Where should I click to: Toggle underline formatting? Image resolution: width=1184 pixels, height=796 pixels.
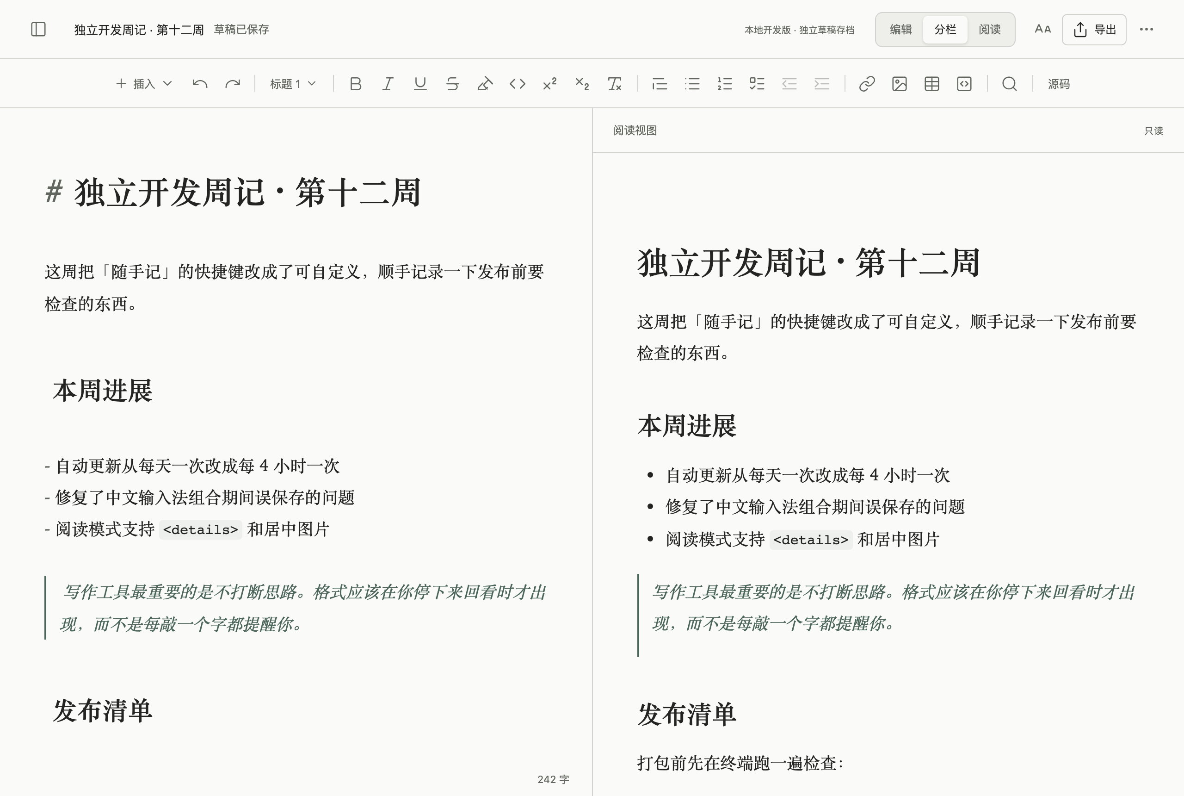[420, 84]
